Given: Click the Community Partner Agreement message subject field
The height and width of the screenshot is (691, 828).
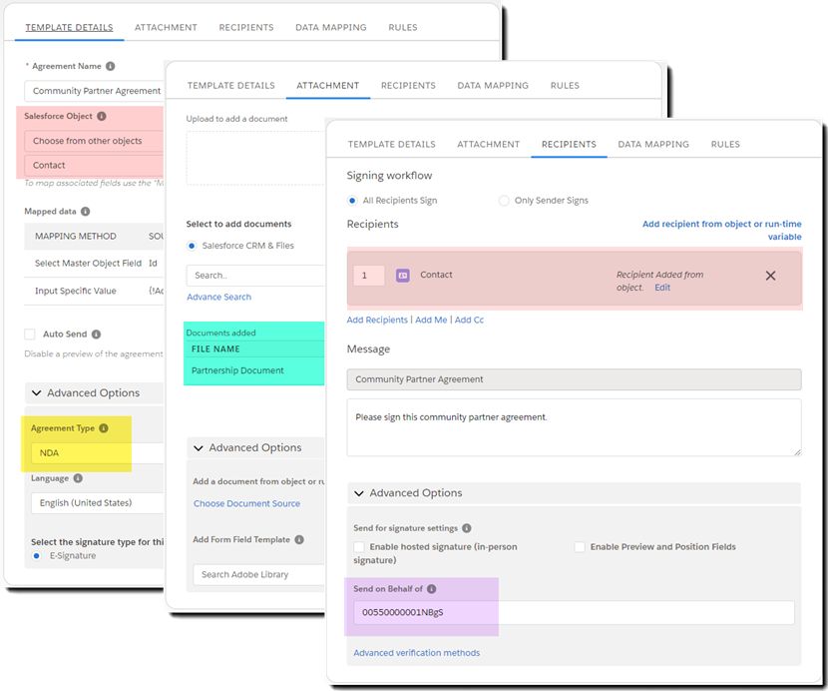Looking at the screenshot, I should [x=574, y=379].
